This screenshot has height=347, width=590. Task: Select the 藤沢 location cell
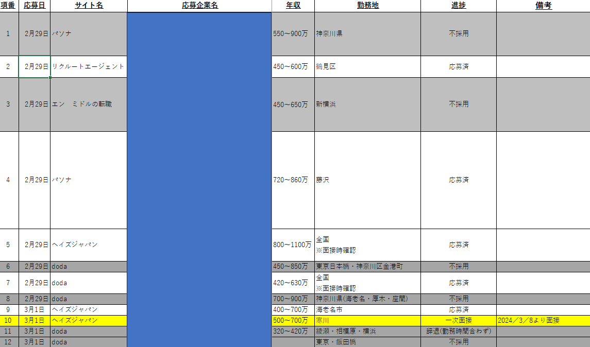click(x=367, y=180)
